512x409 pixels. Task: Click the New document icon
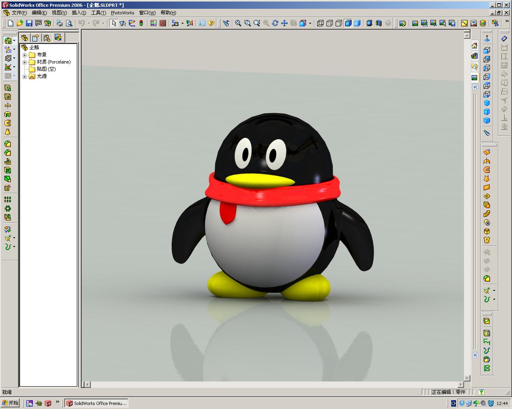(x=11, y=23)
